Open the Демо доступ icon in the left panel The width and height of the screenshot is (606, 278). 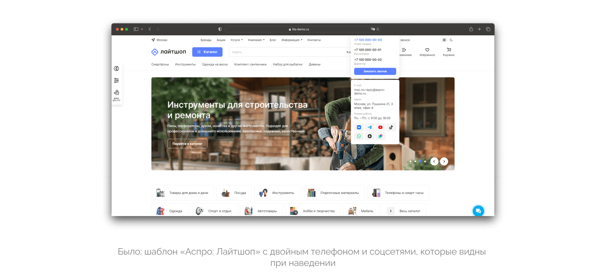116,95
